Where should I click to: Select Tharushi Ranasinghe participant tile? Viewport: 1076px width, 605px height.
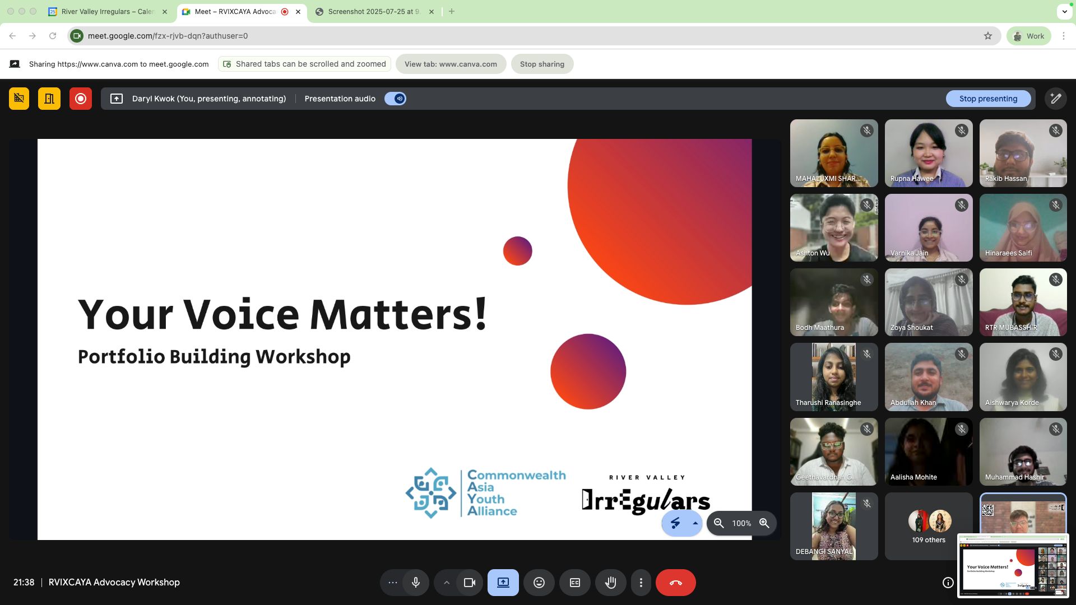(x=834, y=377)
